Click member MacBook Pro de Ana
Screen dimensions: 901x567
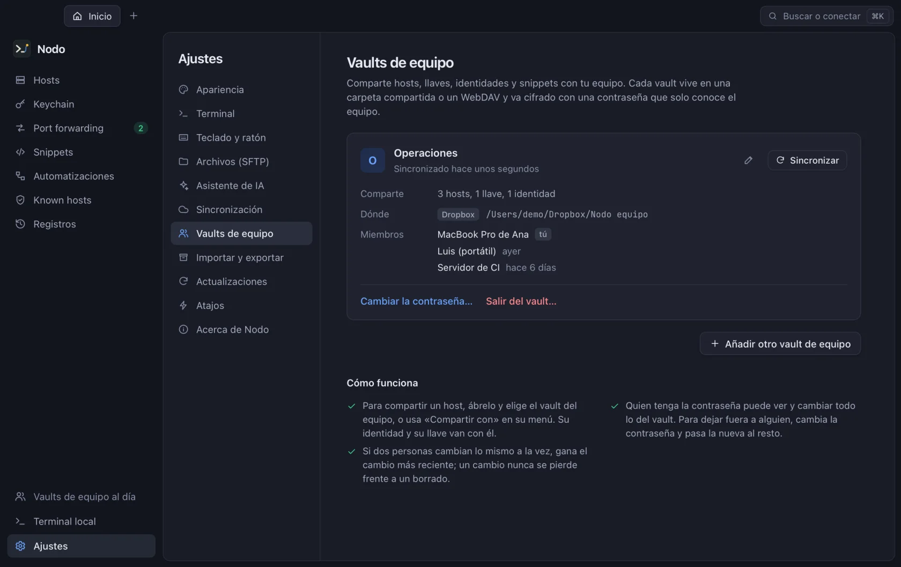[x=483, y=234]
